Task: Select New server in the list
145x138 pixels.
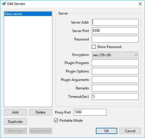Action: pos(28,14)
